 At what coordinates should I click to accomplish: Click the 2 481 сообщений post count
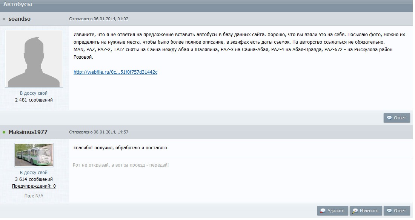[34, 100]
